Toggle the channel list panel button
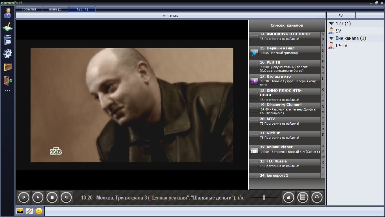Image resolution: width=385 pixels, height=217 pixels. (x=303, y=197)
